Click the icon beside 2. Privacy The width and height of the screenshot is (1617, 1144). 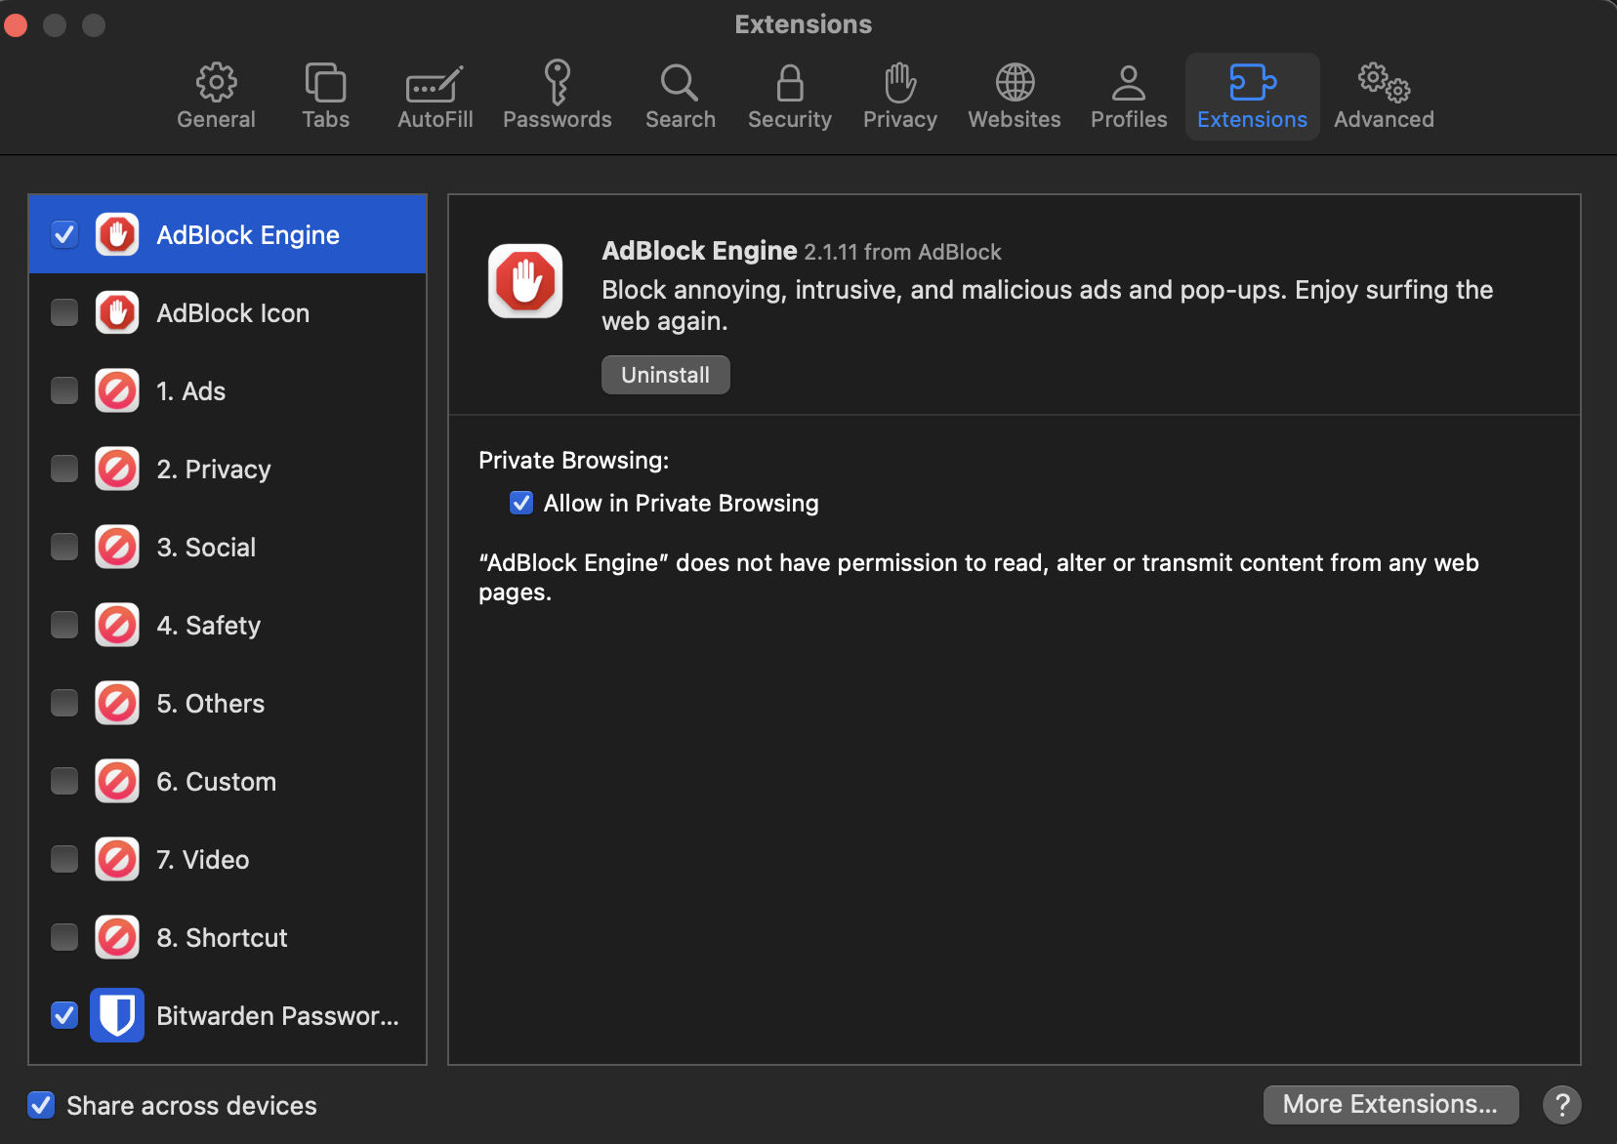click(x=117, y=469)
